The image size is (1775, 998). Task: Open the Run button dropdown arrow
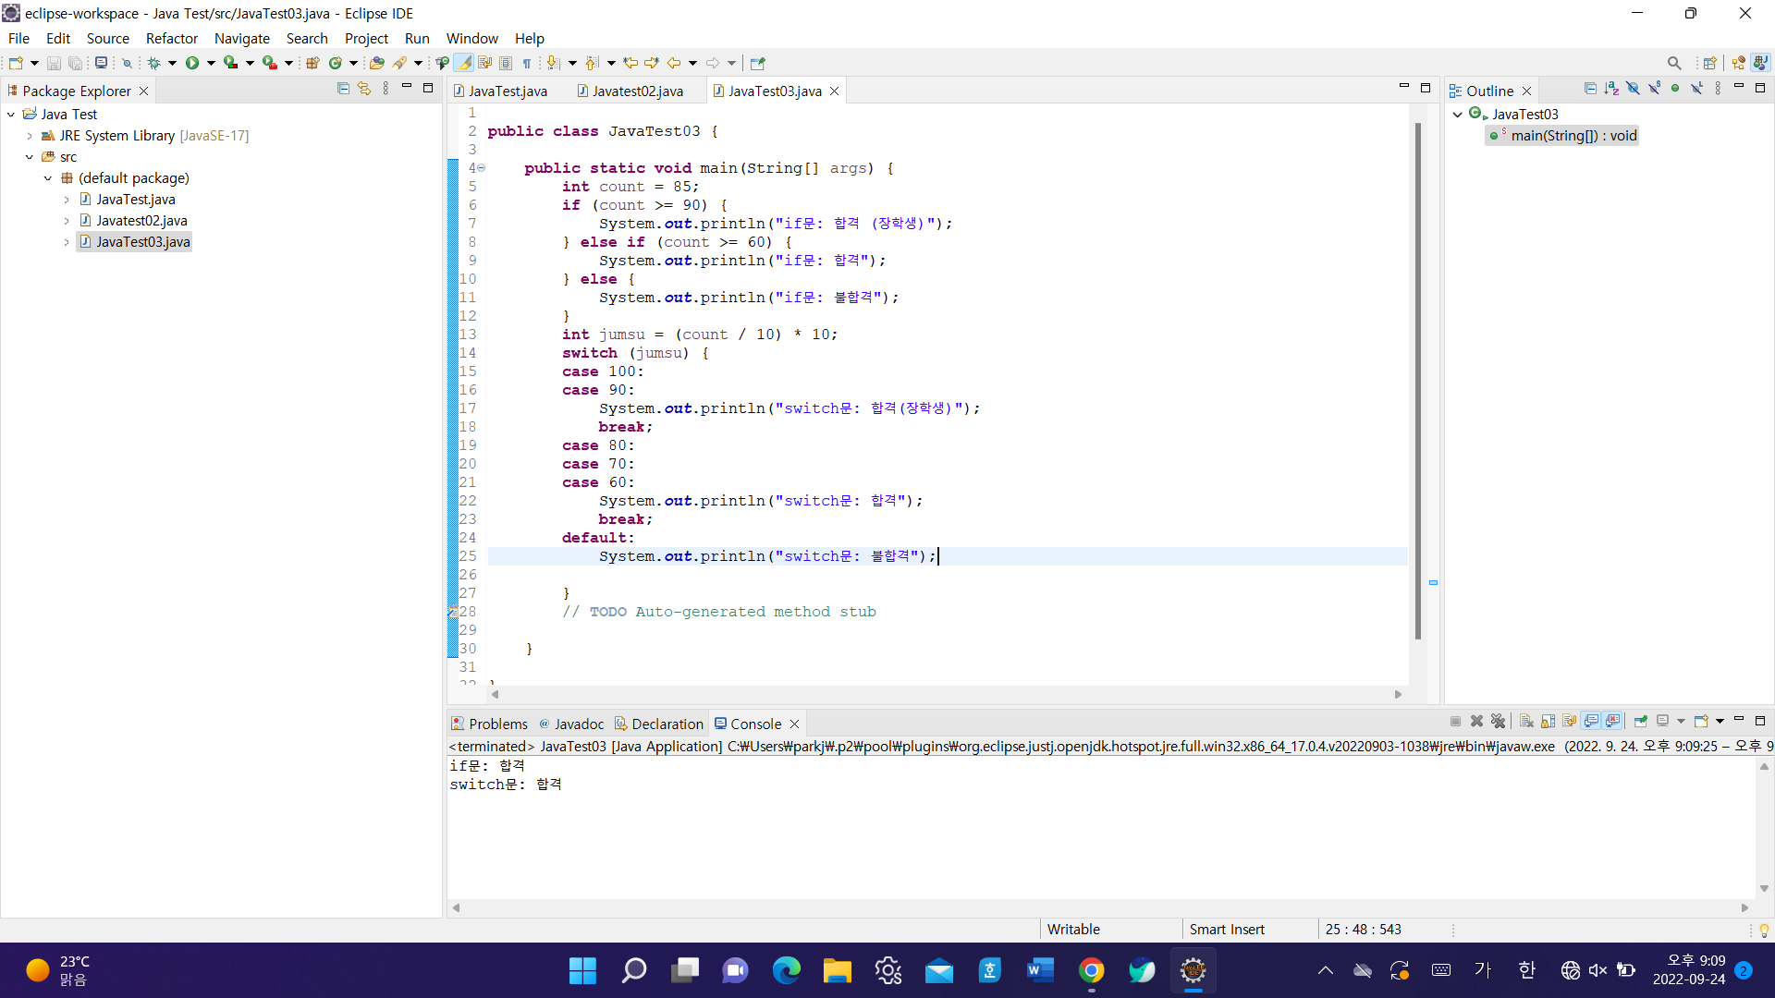point(211,63)
